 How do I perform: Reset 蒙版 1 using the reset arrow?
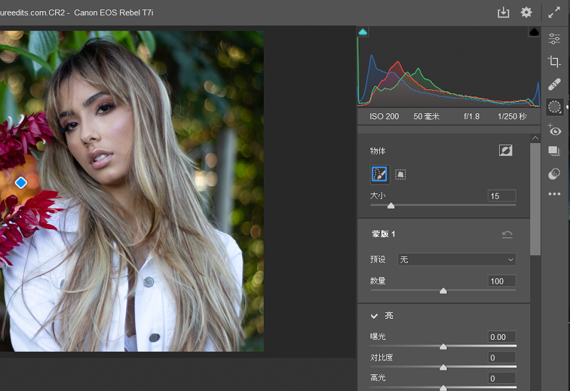tap(507, 234)
